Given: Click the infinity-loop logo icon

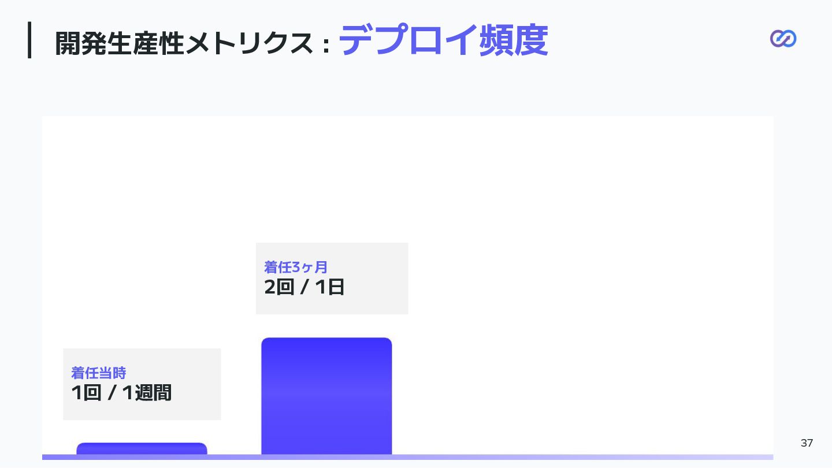Looking at the screenshot, I should pyautogui.click(x=783, y=39).
